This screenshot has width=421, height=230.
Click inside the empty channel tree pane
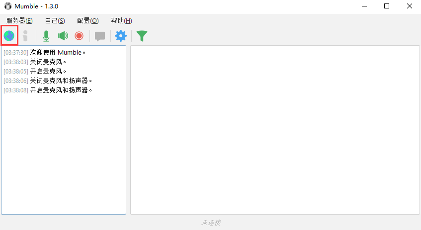(275, 130)
